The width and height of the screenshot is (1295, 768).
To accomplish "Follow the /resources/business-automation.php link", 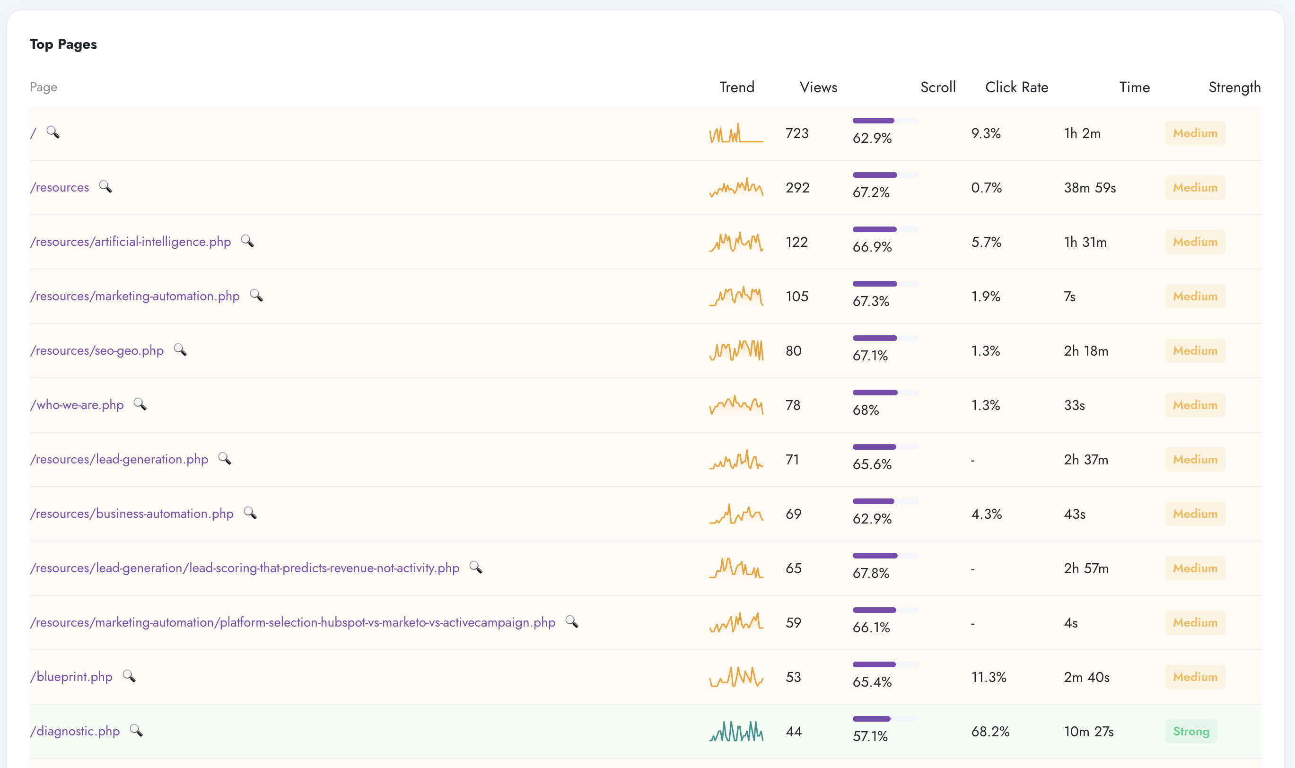I will (x=132, y=514).
